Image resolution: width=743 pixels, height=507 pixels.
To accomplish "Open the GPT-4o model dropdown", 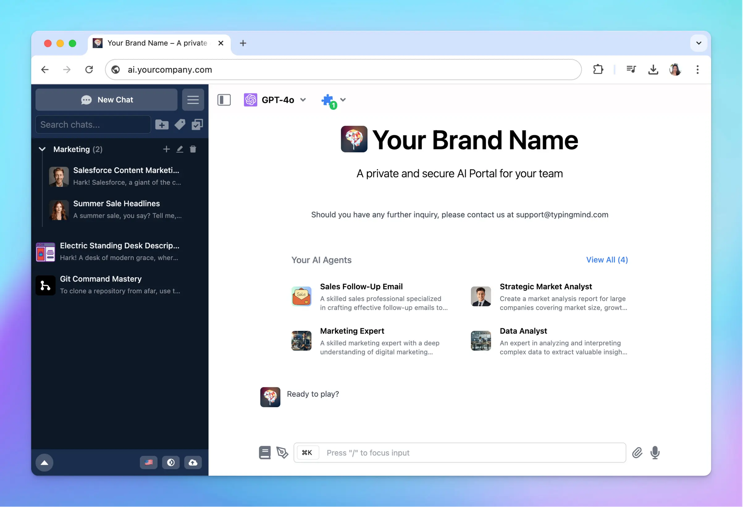I will (x=275, y=100).
